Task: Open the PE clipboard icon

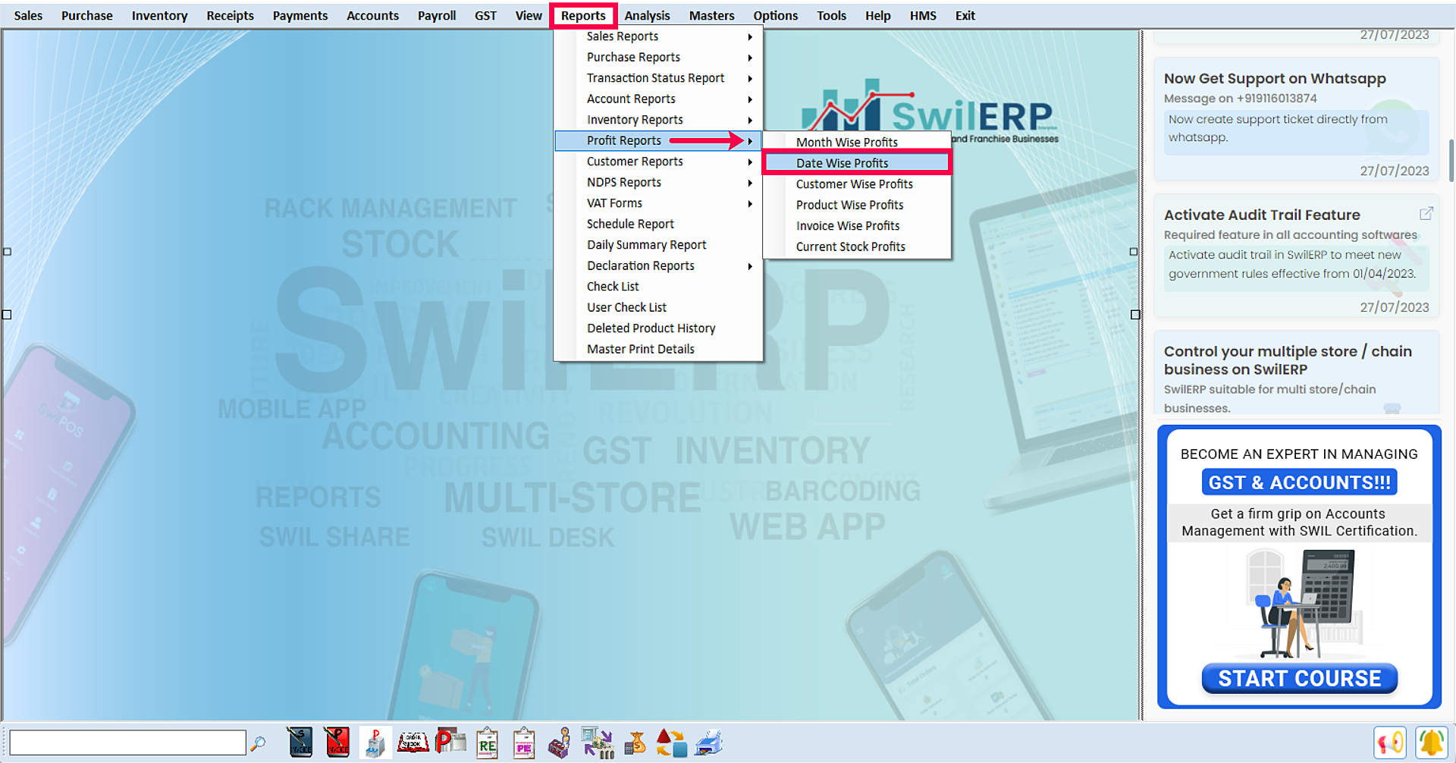Action: coord(524,743)
